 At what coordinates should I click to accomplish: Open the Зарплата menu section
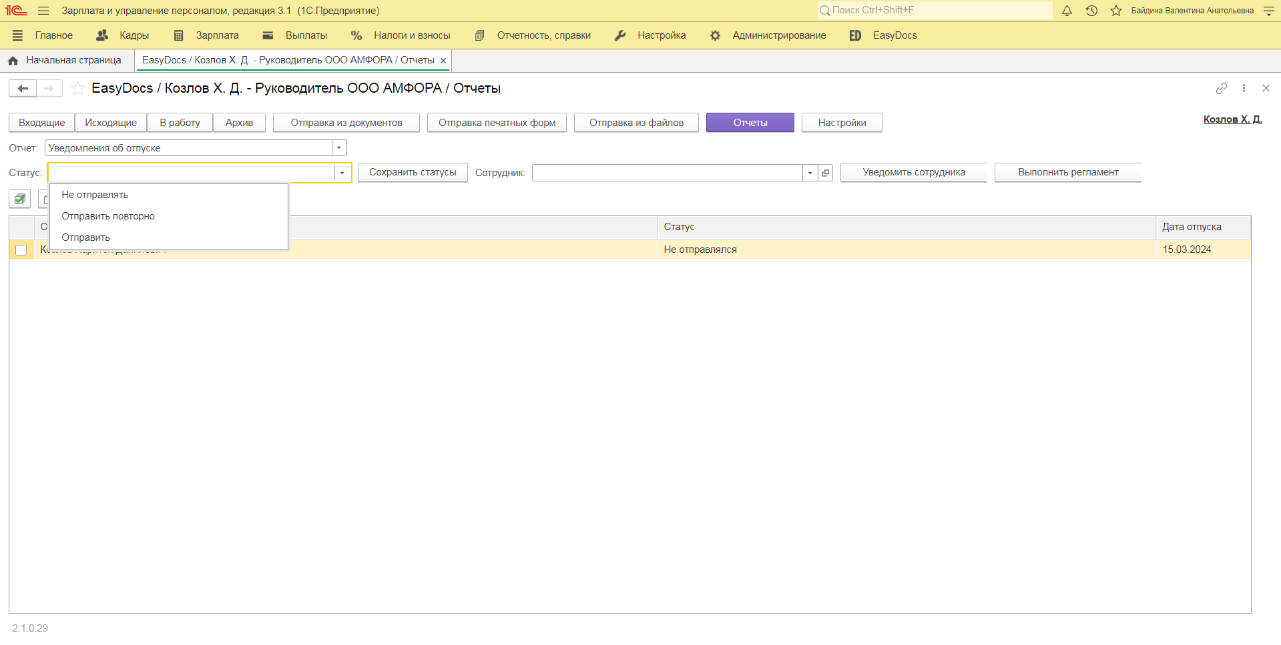[x=206, y=35]
